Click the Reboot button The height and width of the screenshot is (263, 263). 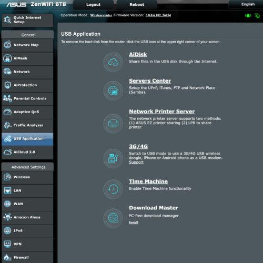point(137,5)
